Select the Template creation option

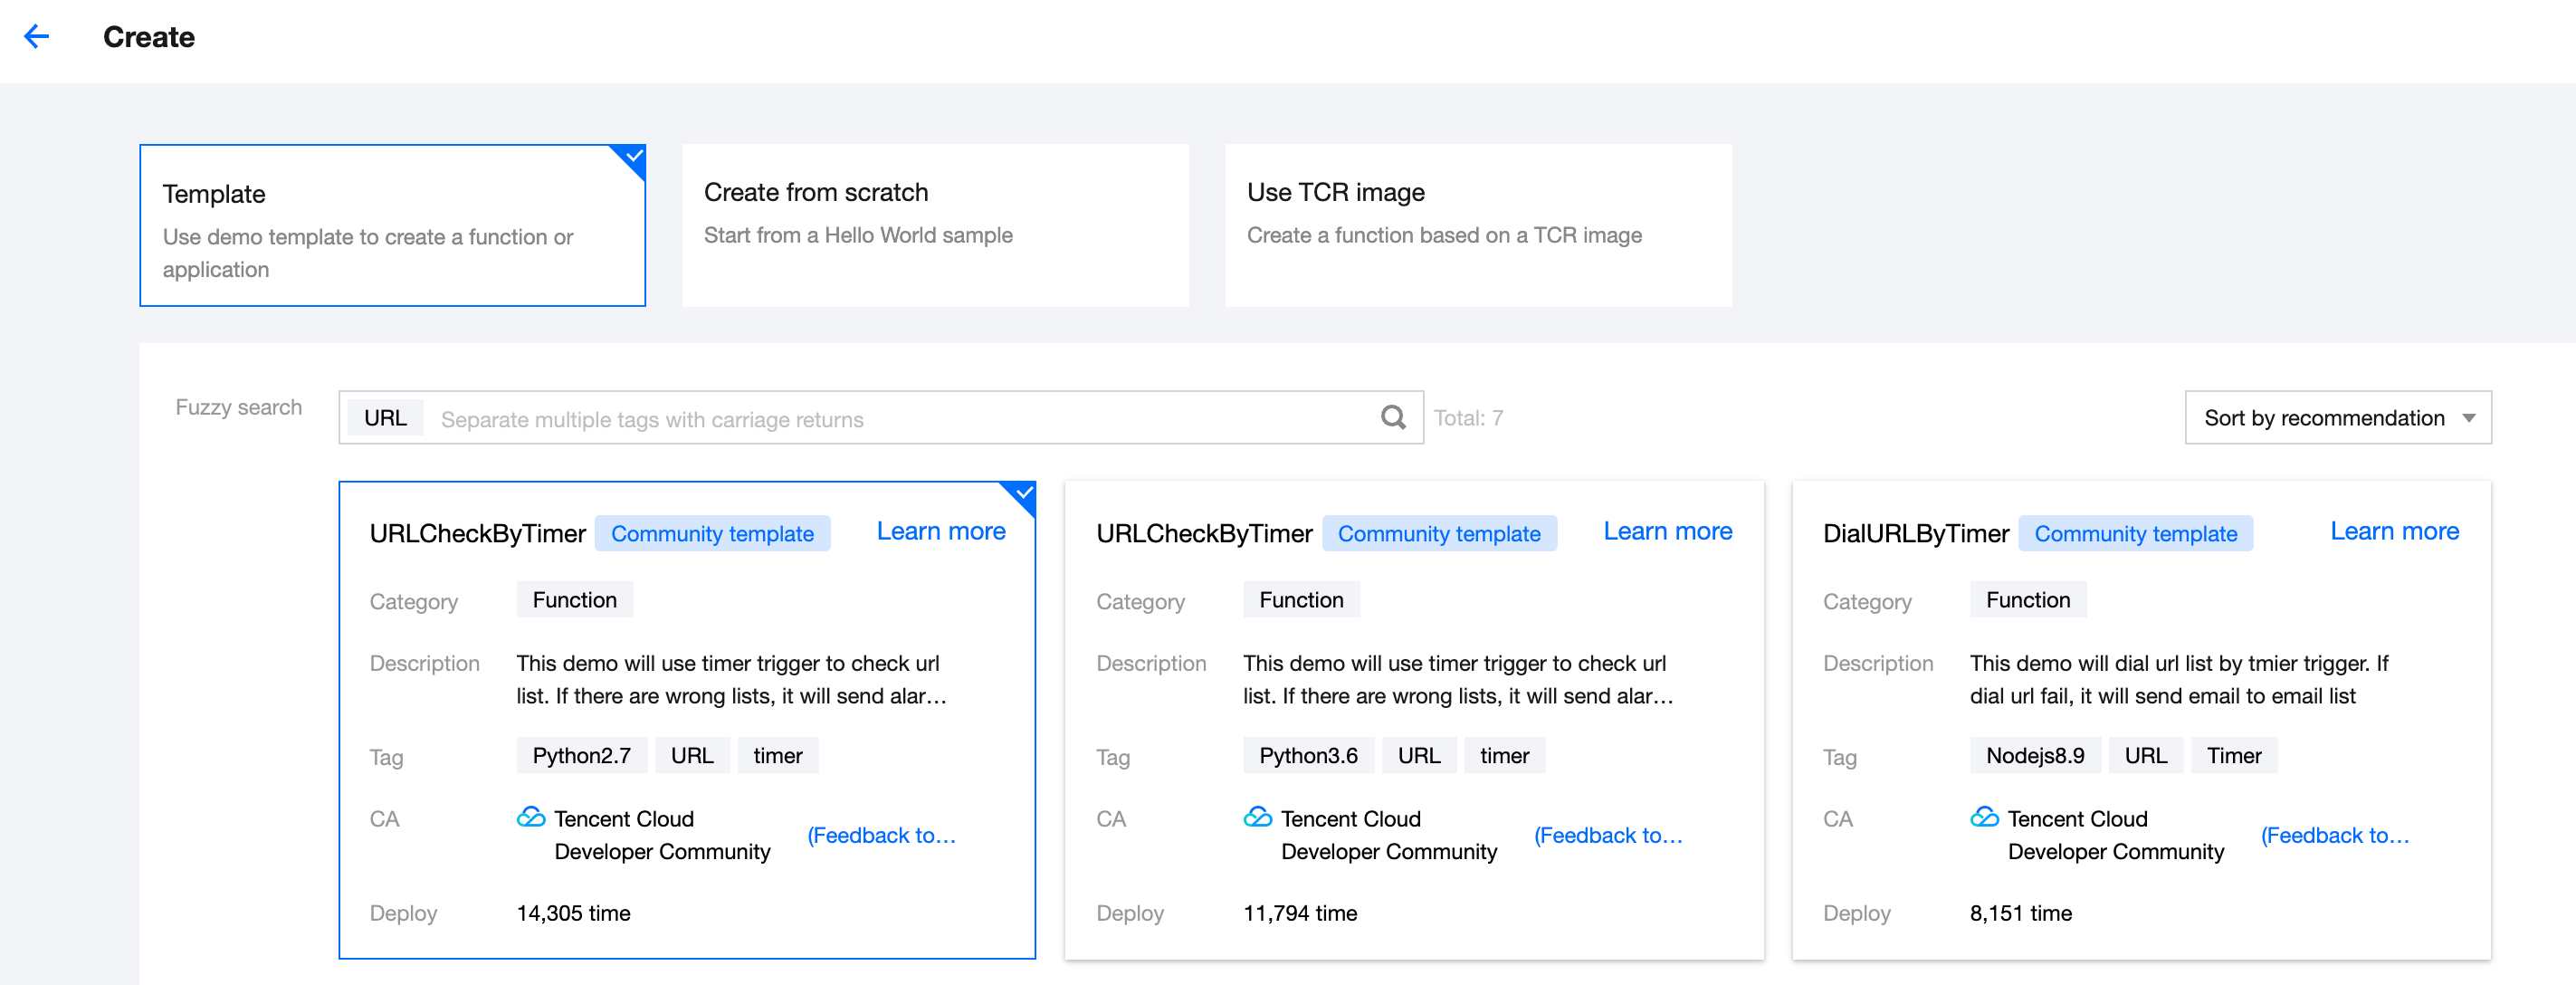(392, 225)
